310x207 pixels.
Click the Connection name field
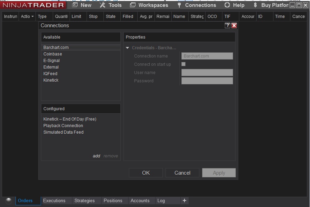(207, 56)
